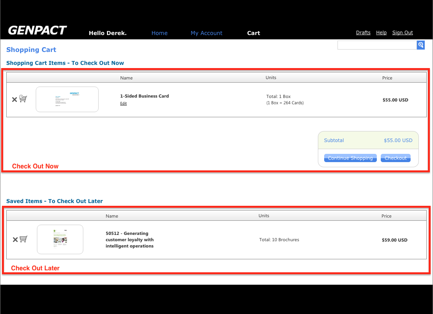
Task: Move saved brochure to cart using cart icon
Action: click(x=24, y=239)
